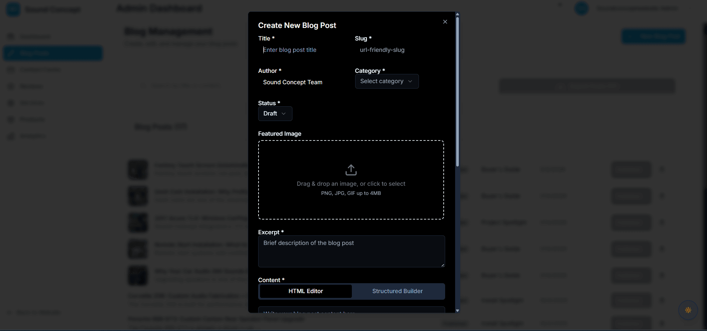Click the "Create New Blog Post" heading
This screenshot has height=331, width=707.
click(297, 25)
